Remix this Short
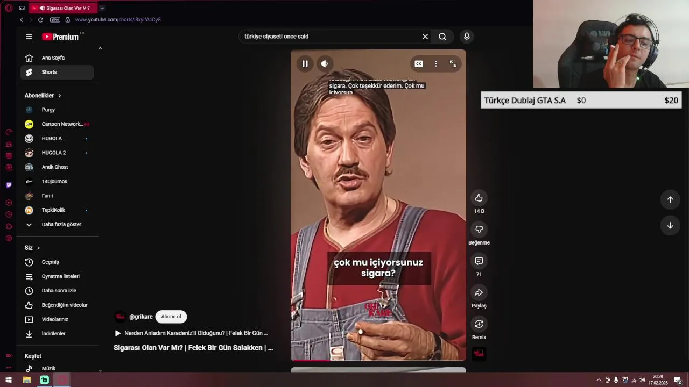Image resolution: width=689 pixels, height=387 pixels. point(479,324)
